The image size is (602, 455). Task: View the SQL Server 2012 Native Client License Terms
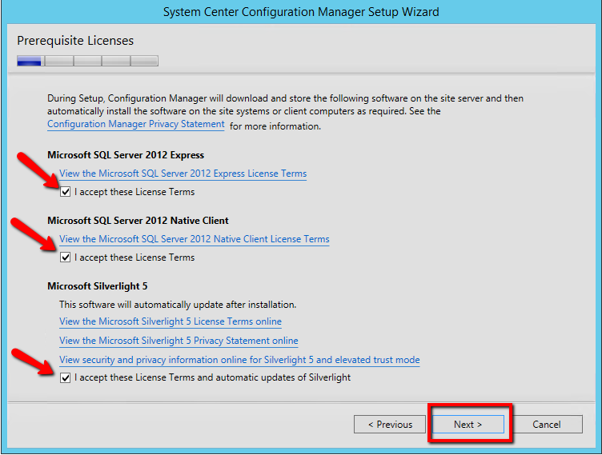[x=194, y=239]
